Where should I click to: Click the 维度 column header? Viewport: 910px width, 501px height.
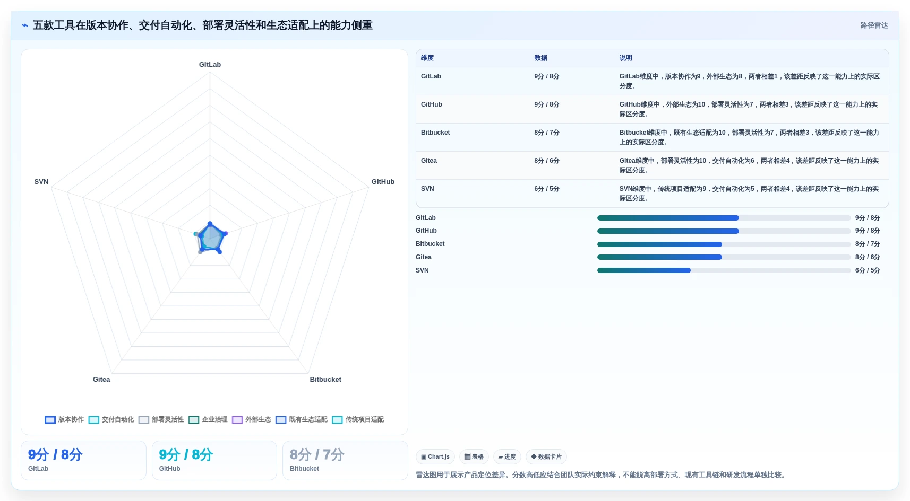point(427,58)
